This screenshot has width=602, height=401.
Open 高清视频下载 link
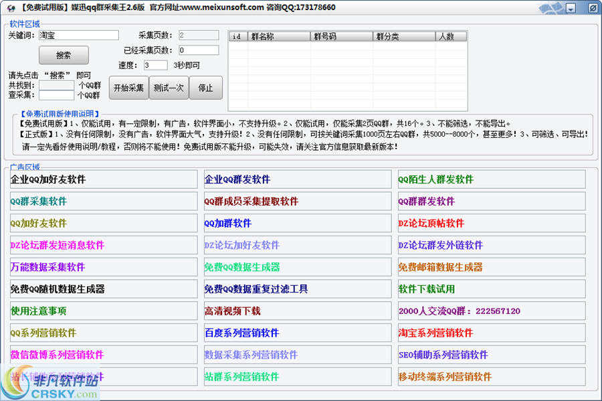[298, 311]
